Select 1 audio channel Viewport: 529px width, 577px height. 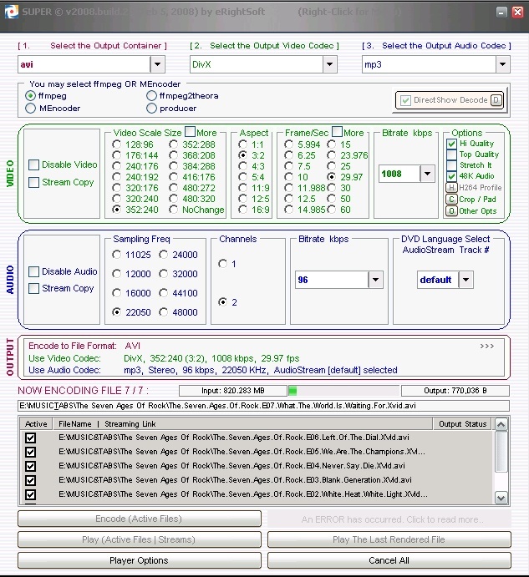[x=222, y=264]
